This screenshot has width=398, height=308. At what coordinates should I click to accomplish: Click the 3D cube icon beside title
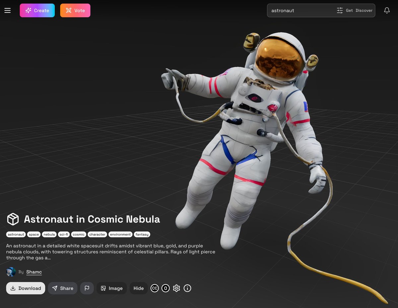13,219
